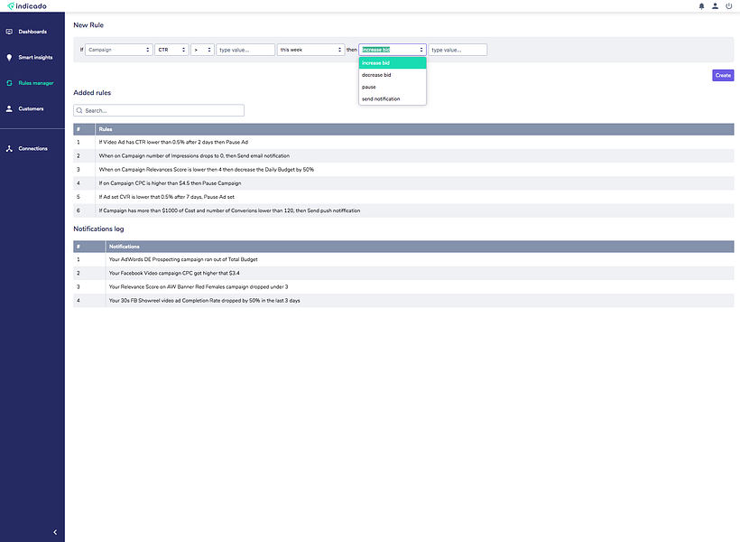Click the Customers person icon
The height and width of the screenshot is (542, 740).
[9, 108]
